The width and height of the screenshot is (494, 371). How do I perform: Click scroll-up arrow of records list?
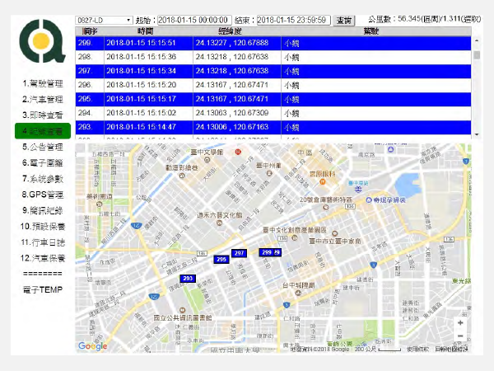coord(477,40)
